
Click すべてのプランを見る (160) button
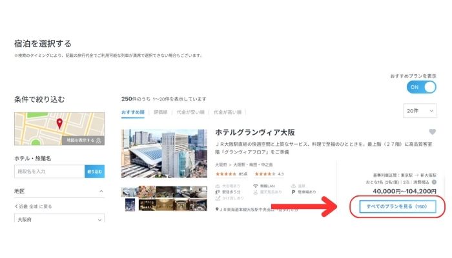point(398,207)
